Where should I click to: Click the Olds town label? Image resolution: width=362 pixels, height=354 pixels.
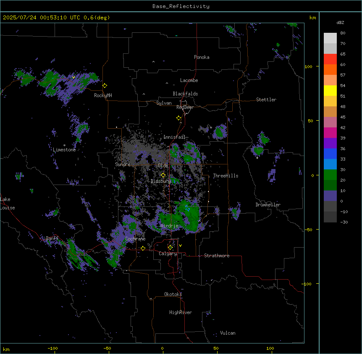pyautogui.click(x=163, y=166)
